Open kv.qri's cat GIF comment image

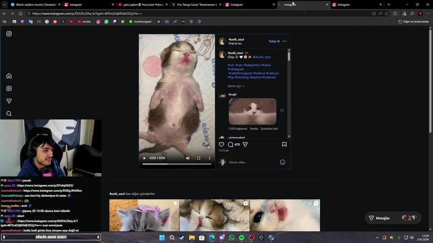252,111
